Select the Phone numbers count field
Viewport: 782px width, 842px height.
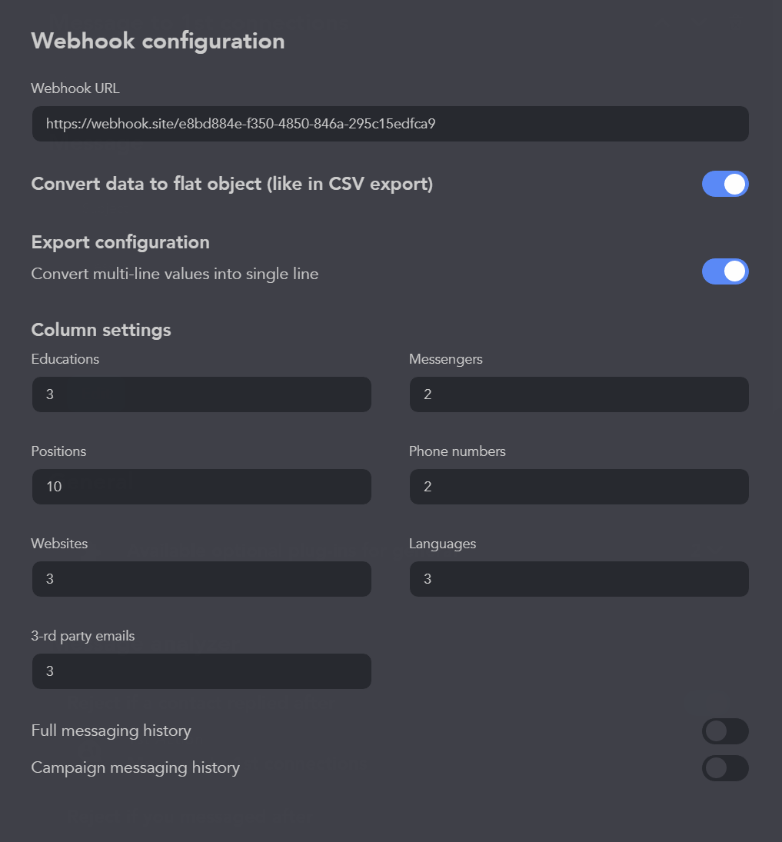coord(578,487)
